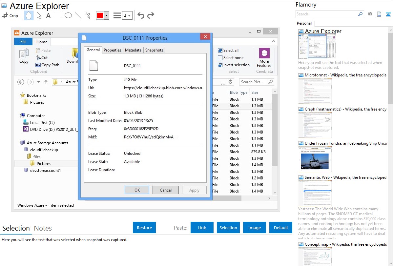Open the General tab in Properties dialog
The image size is (393, 266).
93,50
